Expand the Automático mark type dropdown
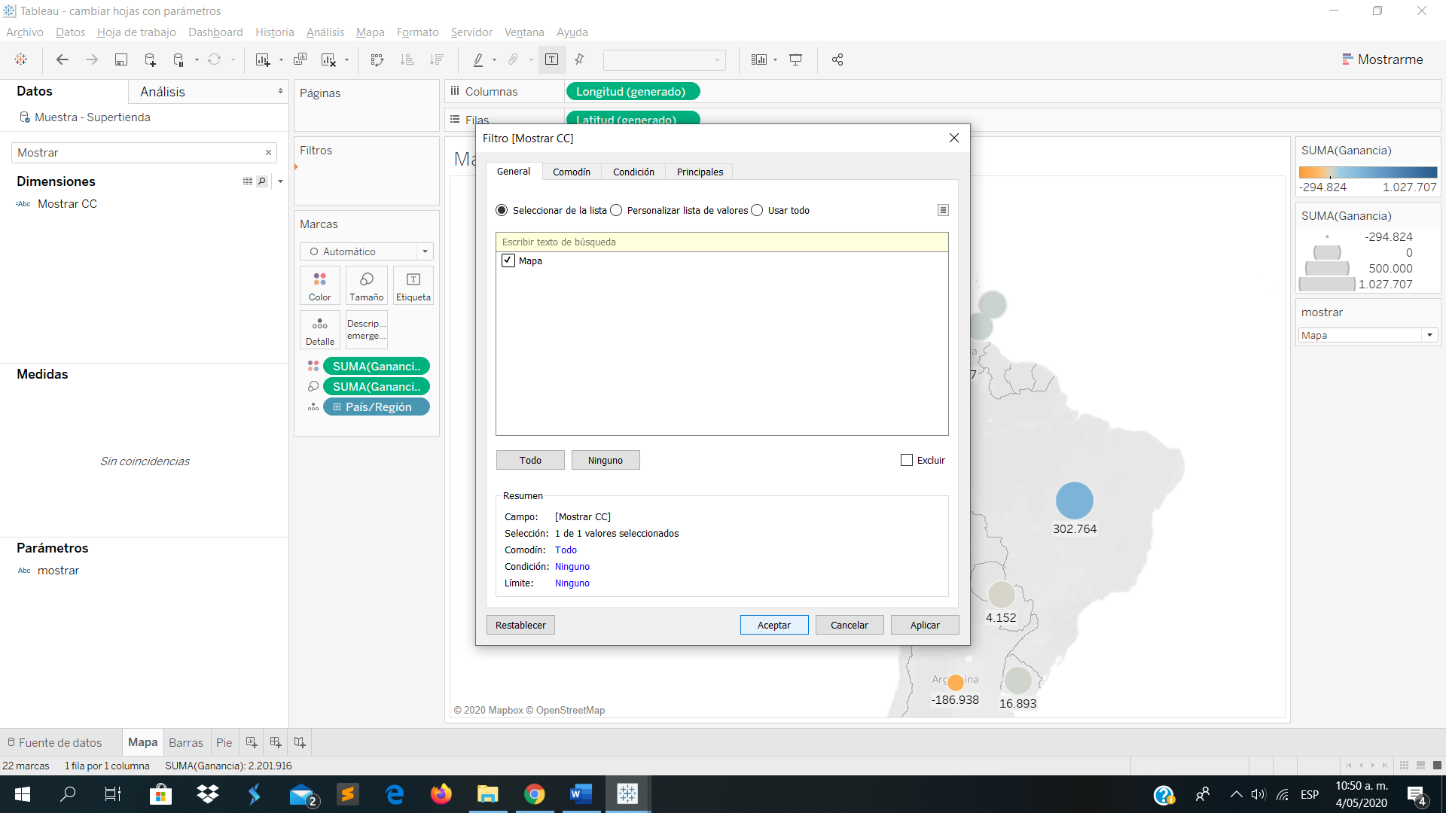Screen dimensions: 1446x813 [x=425, y=251]
